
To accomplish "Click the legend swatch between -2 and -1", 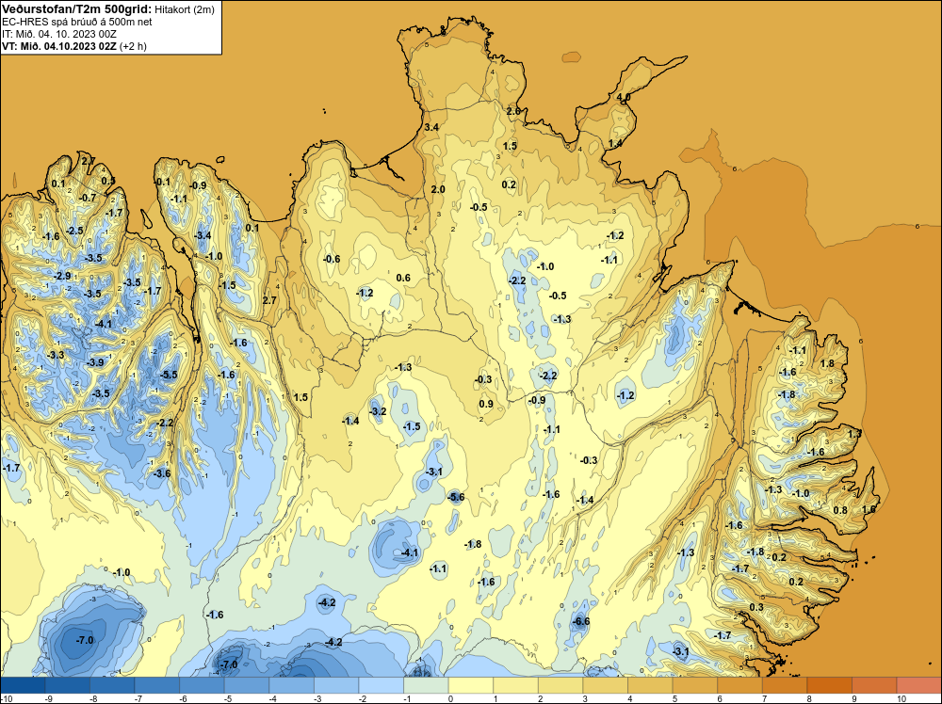I will pos(382,685).
